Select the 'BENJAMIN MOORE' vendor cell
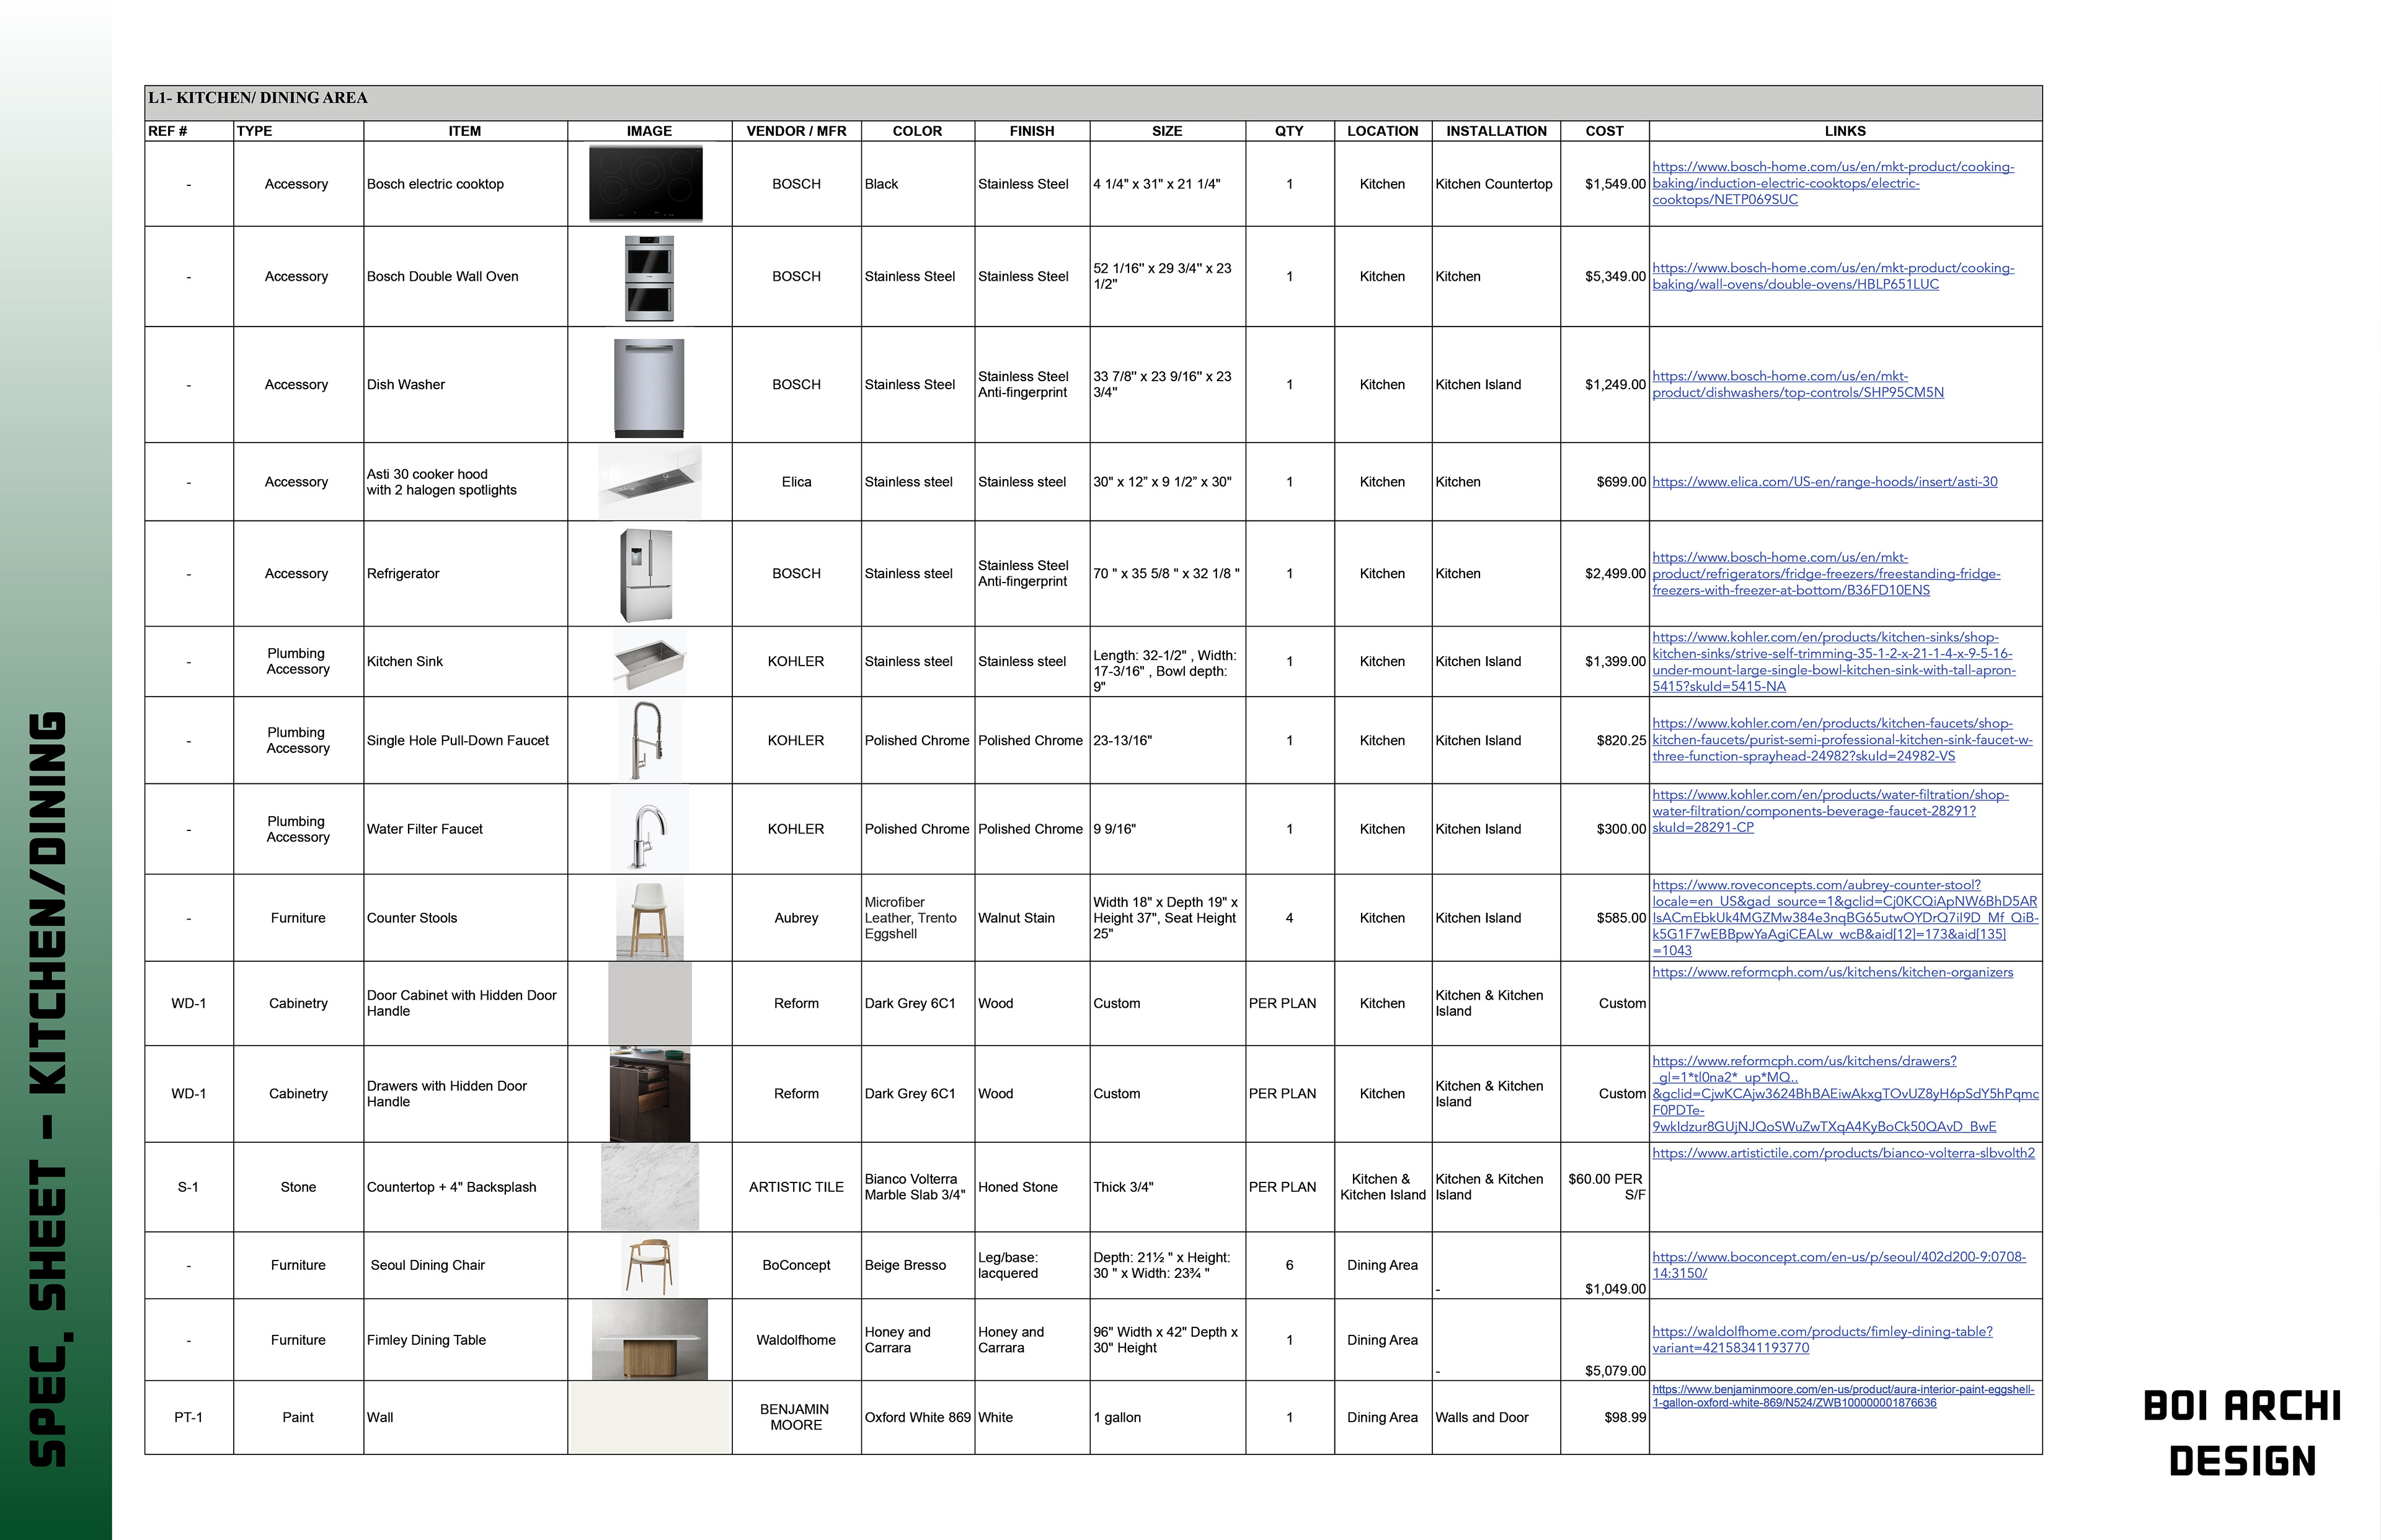This screenshot has height=1540, width=2381. pyautogui.click(x=796, y=1417)
